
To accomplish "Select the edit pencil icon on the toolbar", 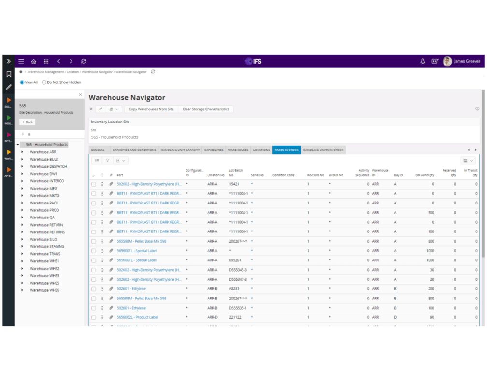I will 100,109.
